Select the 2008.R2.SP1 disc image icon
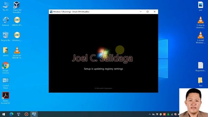The image size is (208, 117). point(17,21)
